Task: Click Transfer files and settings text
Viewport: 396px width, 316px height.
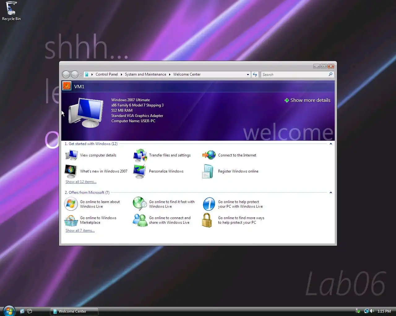Action: (x=170, y=155)
